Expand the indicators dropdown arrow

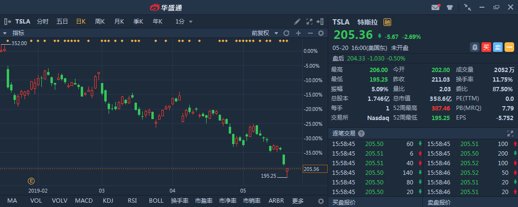point(5,33)
